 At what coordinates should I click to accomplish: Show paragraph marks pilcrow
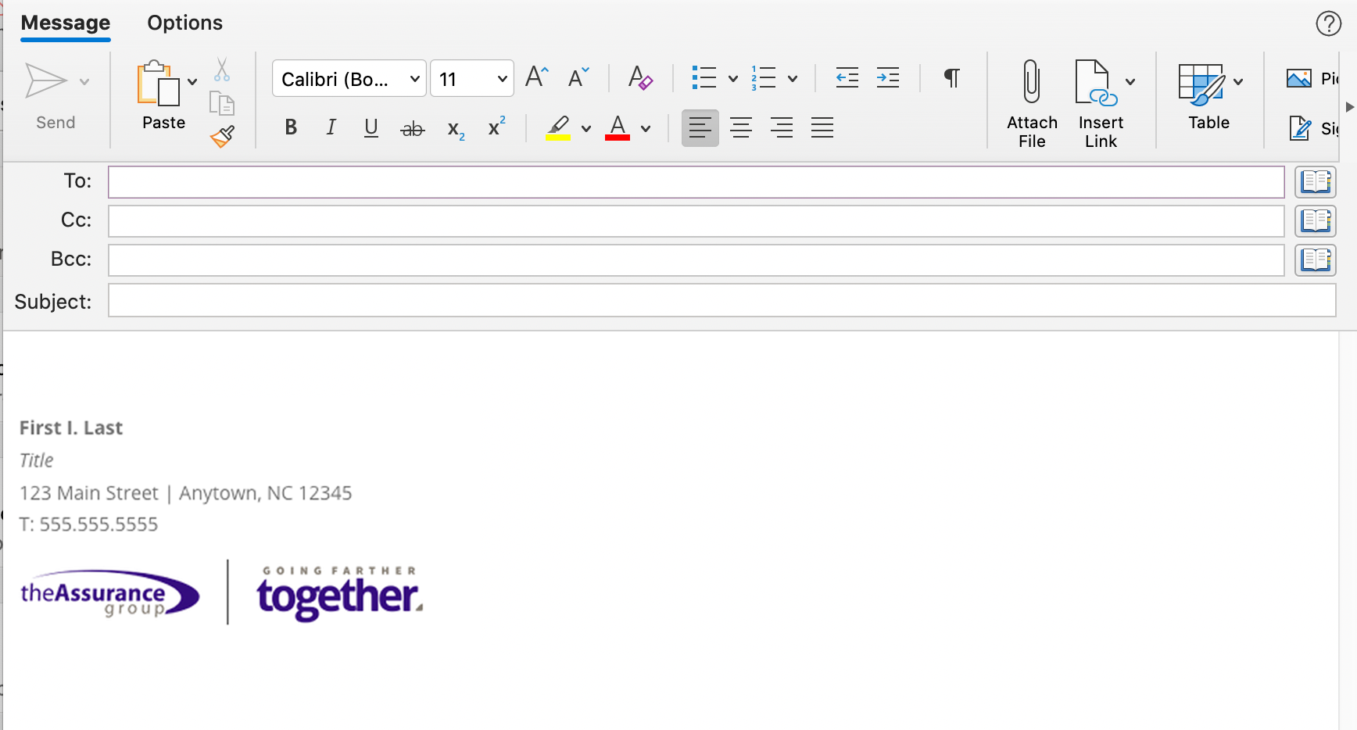click(951, 77)
